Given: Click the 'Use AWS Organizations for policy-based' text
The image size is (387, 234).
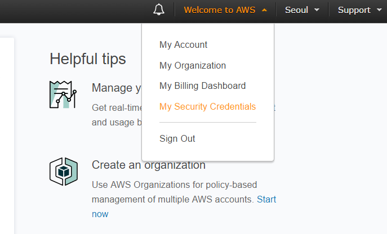Looking at the screenshot, I should point(174,184).
